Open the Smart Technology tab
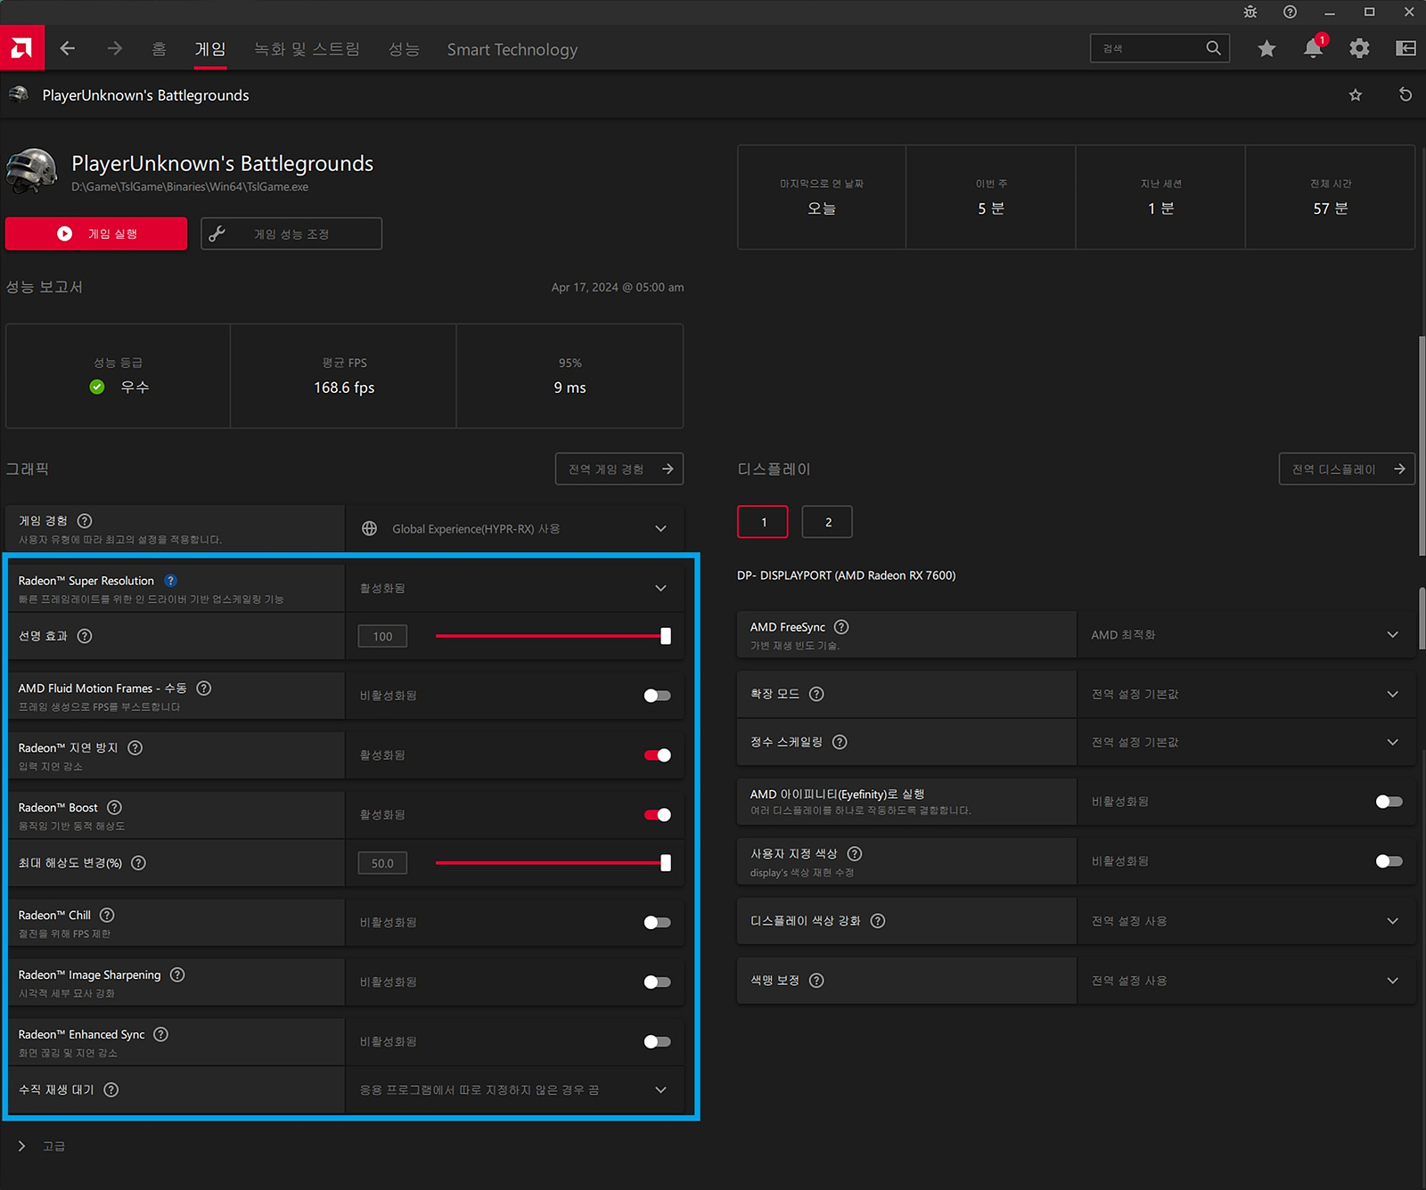This screenshot has height=1190, width=1426. click(512, 50)
